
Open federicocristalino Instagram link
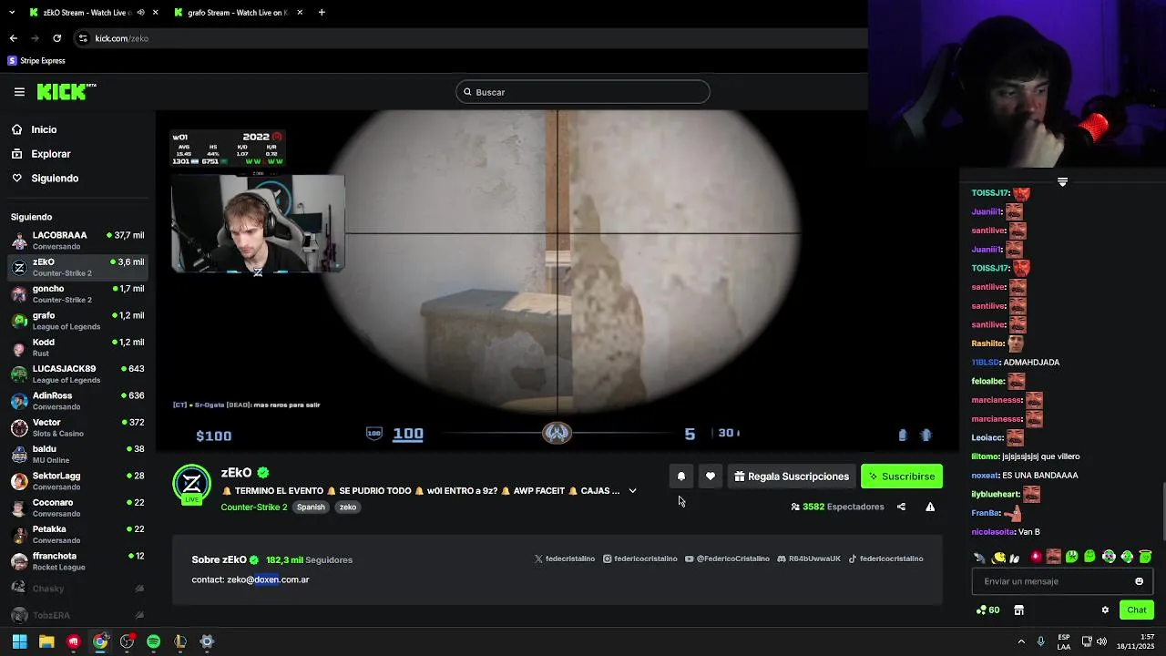pos(640,559)
